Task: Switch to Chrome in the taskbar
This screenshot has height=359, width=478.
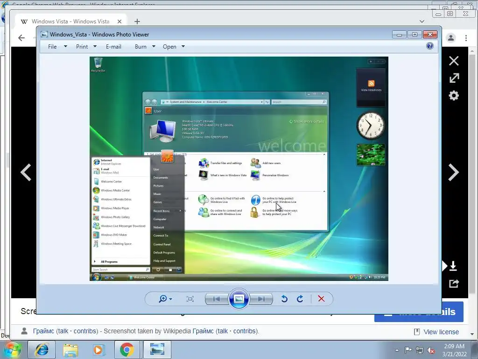Action: coord(127,350)
